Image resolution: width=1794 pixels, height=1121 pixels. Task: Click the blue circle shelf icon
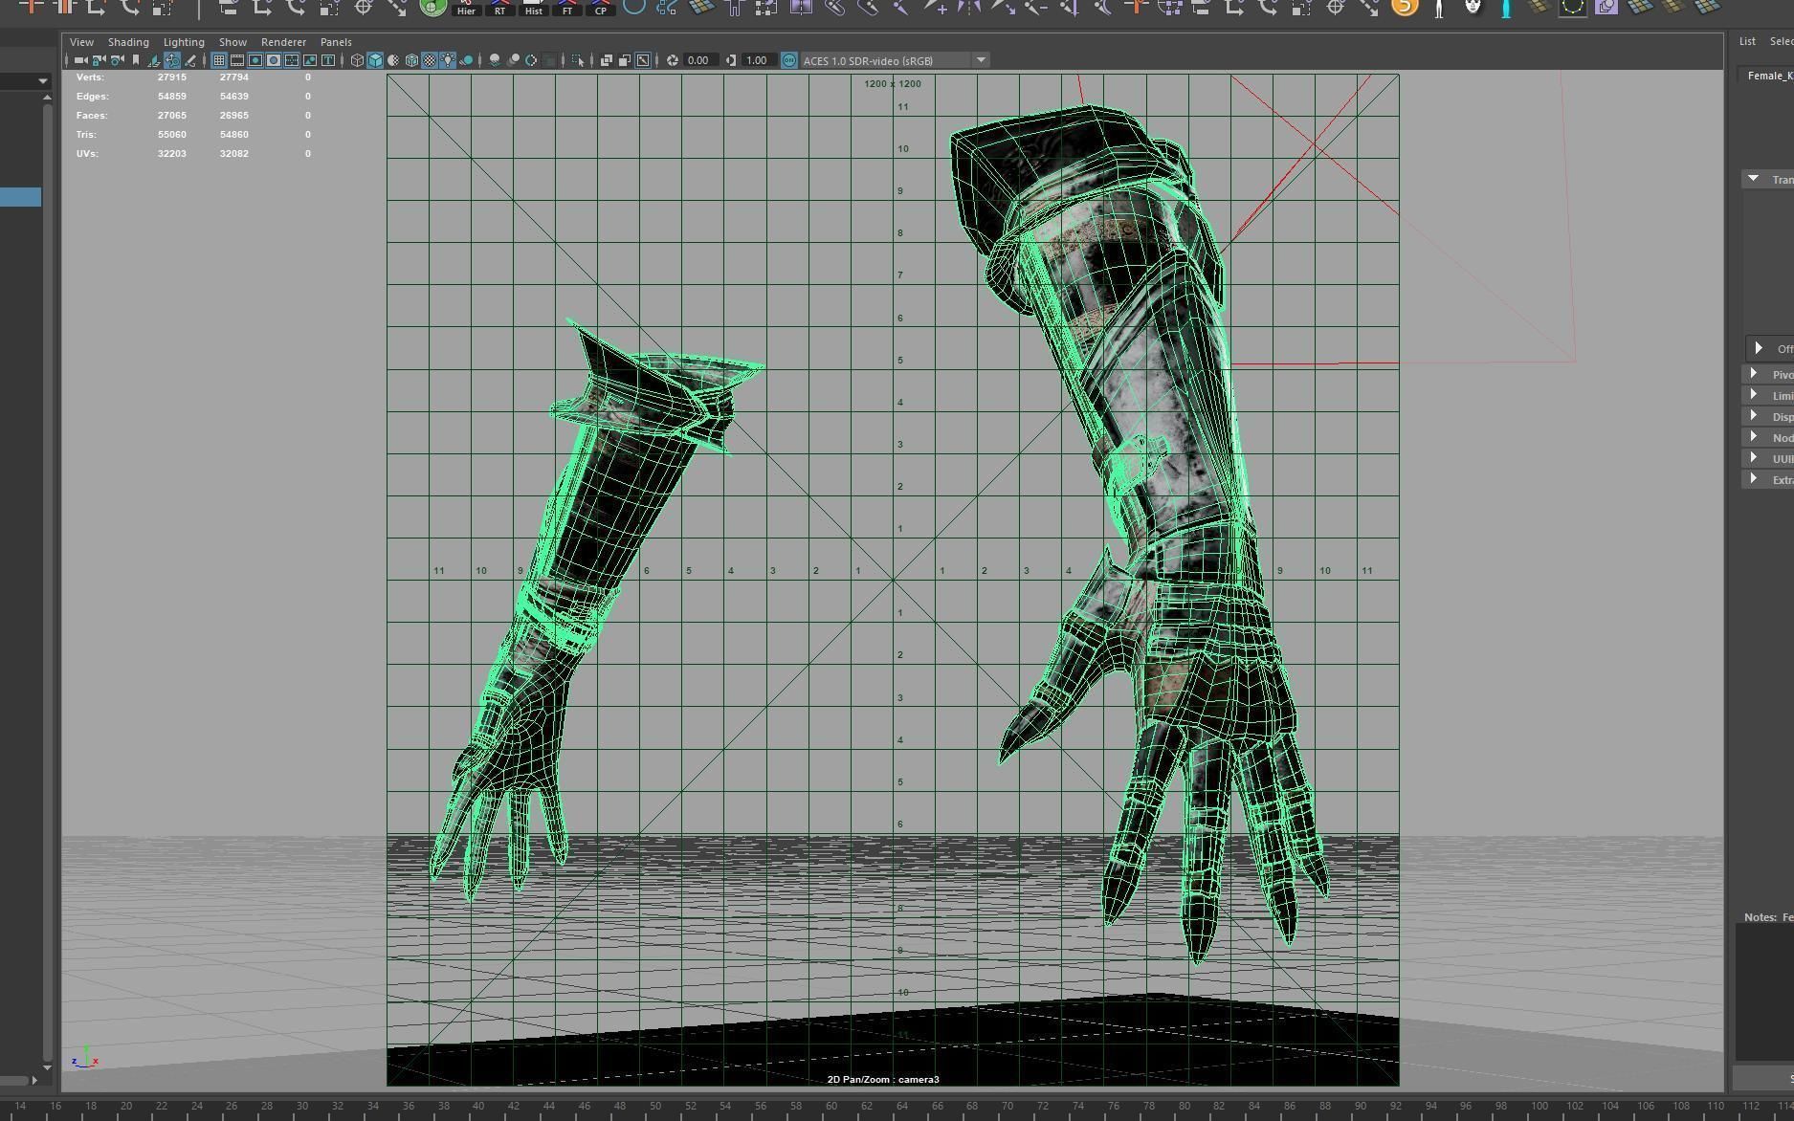[633, 7]
